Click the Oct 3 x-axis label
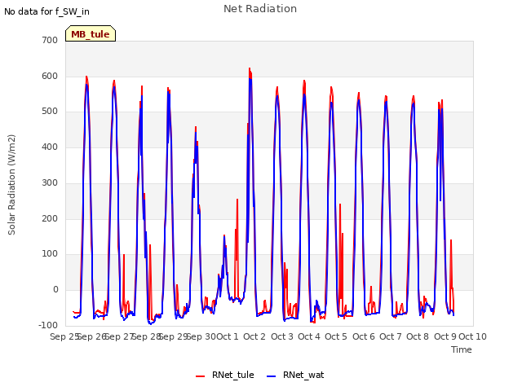Image resolution: width=522 pixels, height=391 pixels. click(x=282, y=336)
